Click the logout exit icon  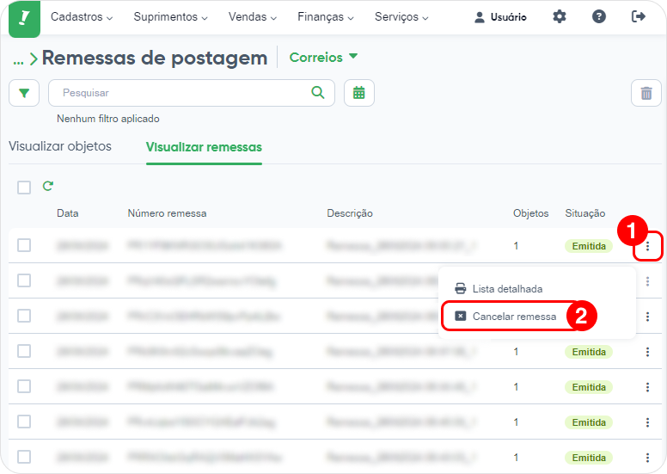coord(639,17)
